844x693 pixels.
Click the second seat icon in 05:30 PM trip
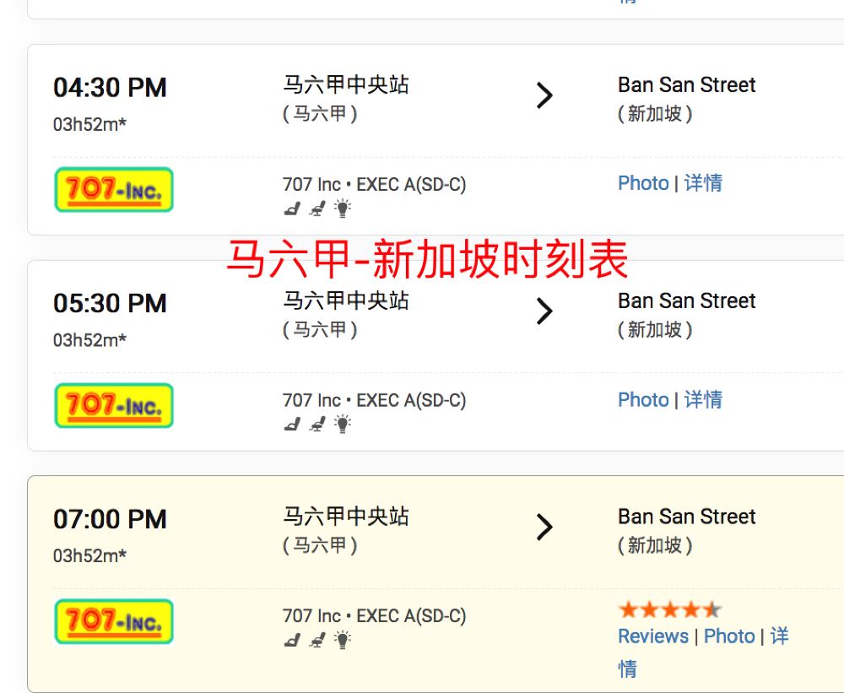316,425
